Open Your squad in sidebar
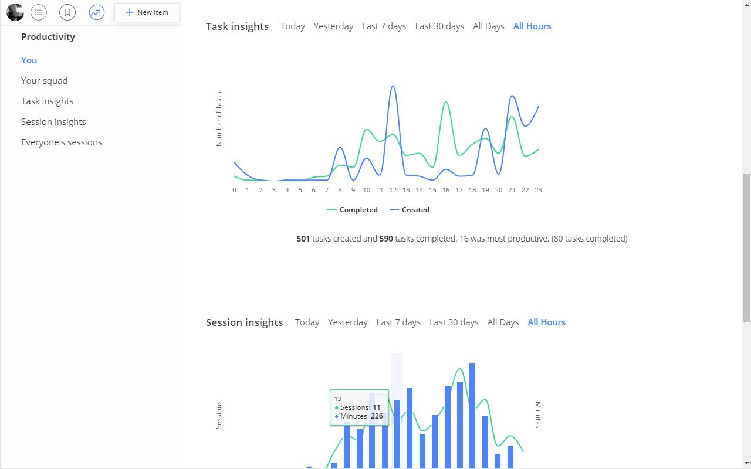Screen dimensions: 751x469 (x=45, y=80)
